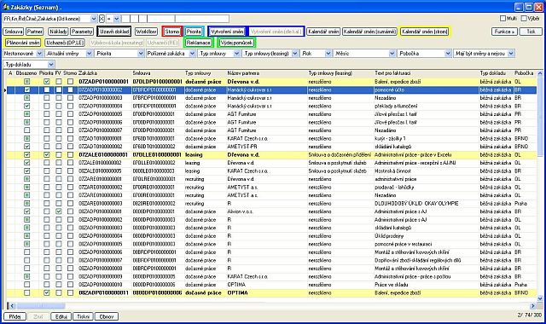Toggle Storno checkbox for order 07ZADP0100000003
Image resolution: width=546 pixels, height=324 pixels.
pos(70,98)
